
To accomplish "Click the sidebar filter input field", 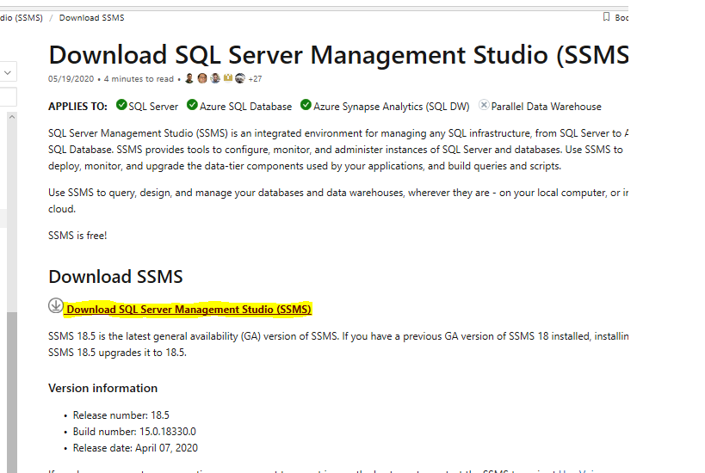I will [8, 97].
